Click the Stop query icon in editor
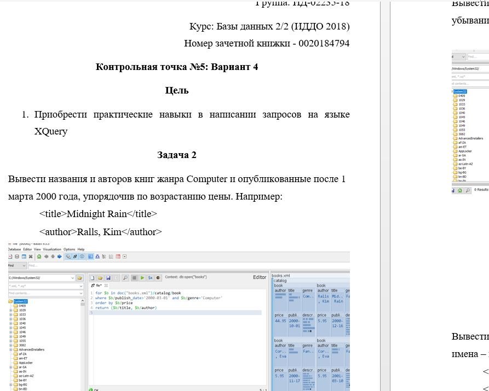This screenshot has height=391, width=489. pos(134,278)
